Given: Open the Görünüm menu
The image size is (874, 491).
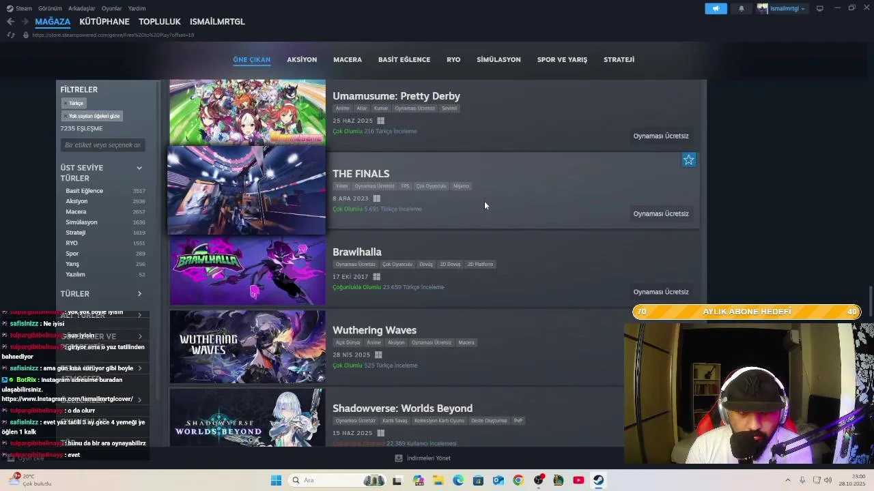Looking at the screenshot, I should pos(50,8).
